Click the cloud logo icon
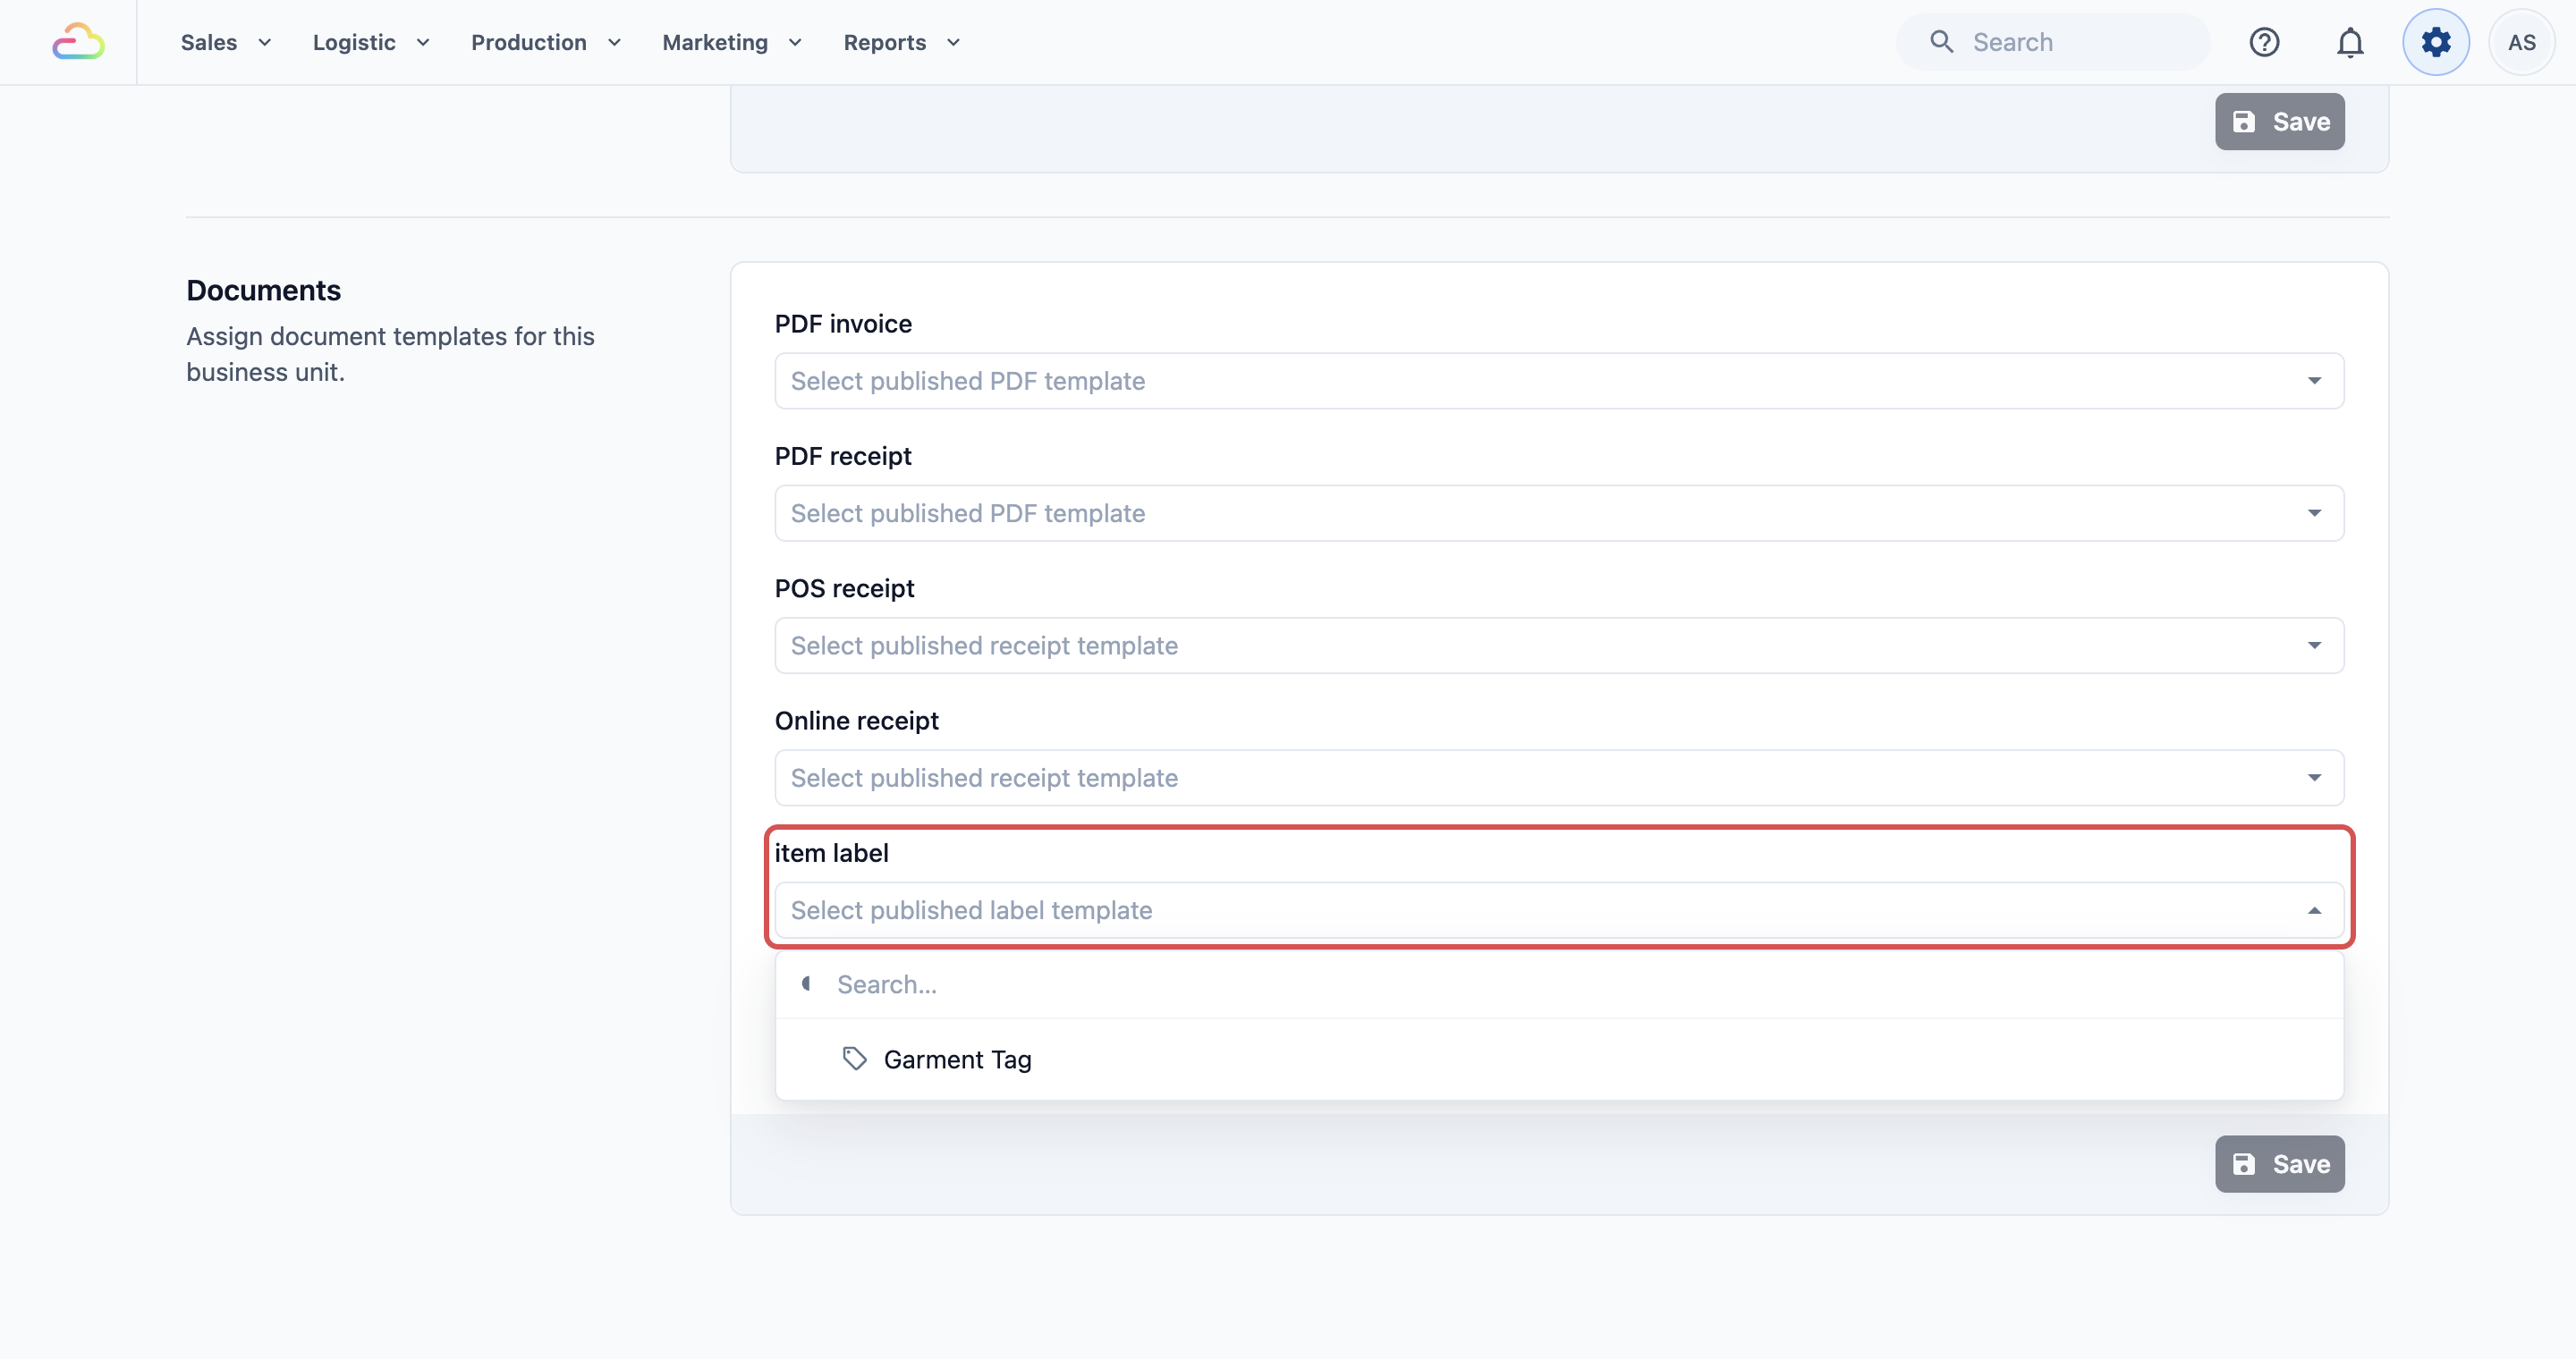Image resolution: width=2576 pixels, height=1359 pixels. coord(78,42)
